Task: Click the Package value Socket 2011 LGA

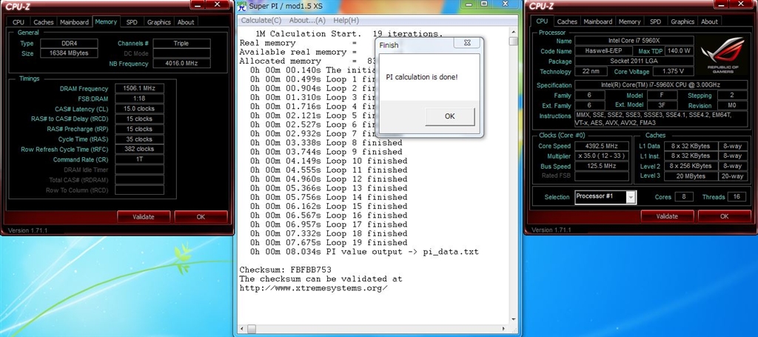Action: pyautogui.click(x=634, y=61)
